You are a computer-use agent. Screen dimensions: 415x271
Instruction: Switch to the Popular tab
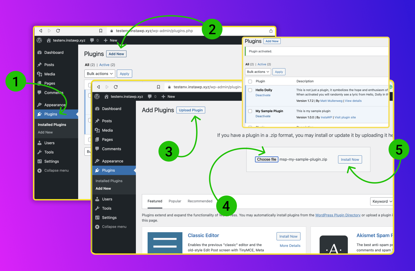point(175,201)
